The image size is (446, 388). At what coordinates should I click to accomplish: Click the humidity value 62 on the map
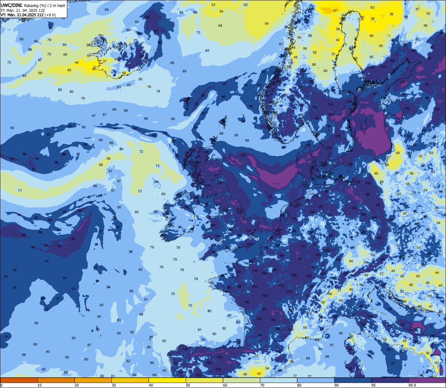pyautogui.click(x=246, y=5)
